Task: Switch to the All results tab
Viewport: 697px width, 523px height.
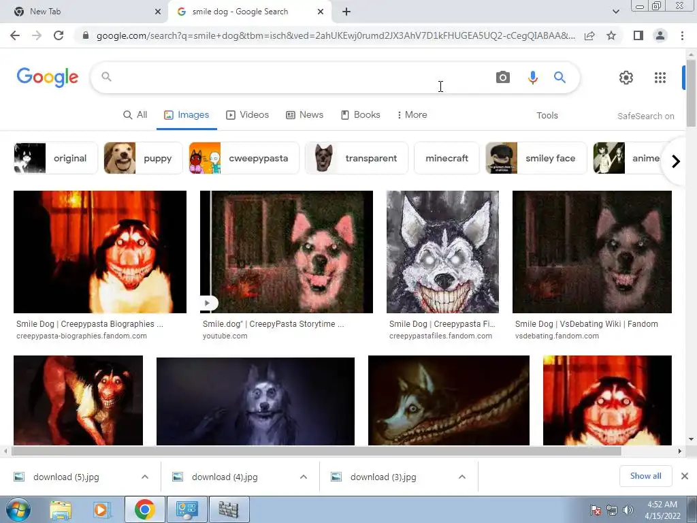Action: 135,114
